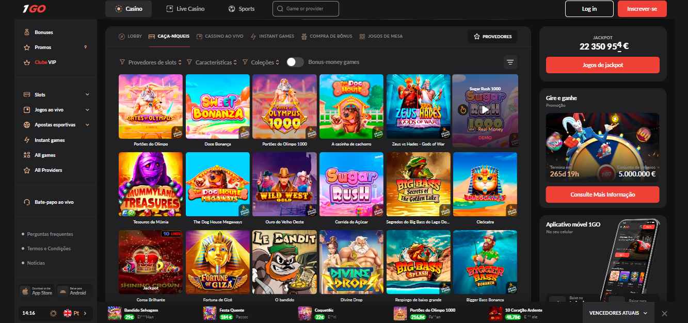Switch to the Casino top tab
Image resolution: width=688 pixels, height=323 pixels.
click(129, 9)
